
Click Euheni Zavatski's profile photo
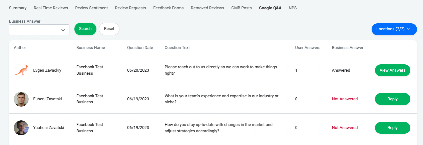pos(21,99)
